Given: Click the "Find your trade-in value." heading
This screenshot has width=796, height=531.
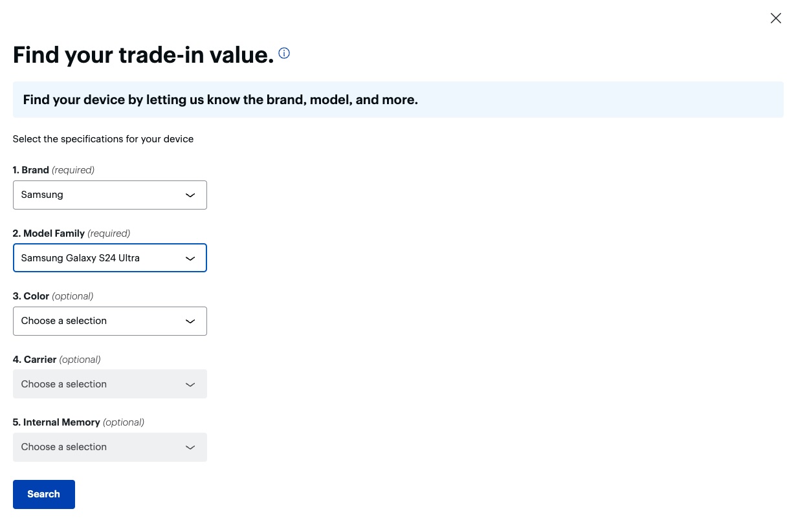Looking at the screenshot, I should pyautogui.click(x=143, y=55).
